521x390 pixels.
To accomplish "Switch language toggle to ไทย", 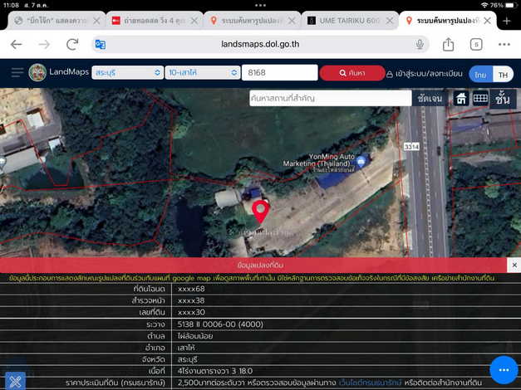I will coord(480,73).
